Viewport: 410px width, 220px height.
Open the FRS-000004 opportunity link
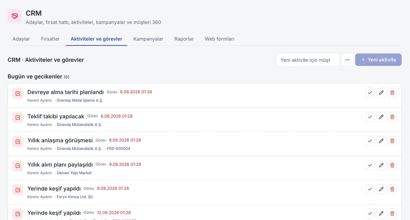tap(119, 149)
